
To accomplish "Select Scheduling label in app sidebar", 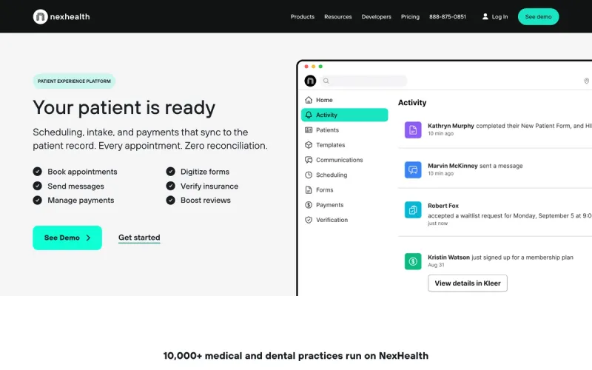I will tap(332, 175).
